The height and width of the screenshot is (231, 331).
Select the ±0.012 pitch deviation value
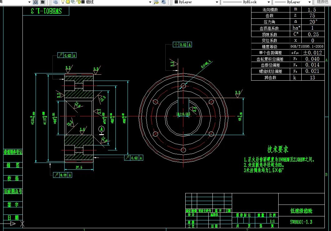tap(313, 53)
